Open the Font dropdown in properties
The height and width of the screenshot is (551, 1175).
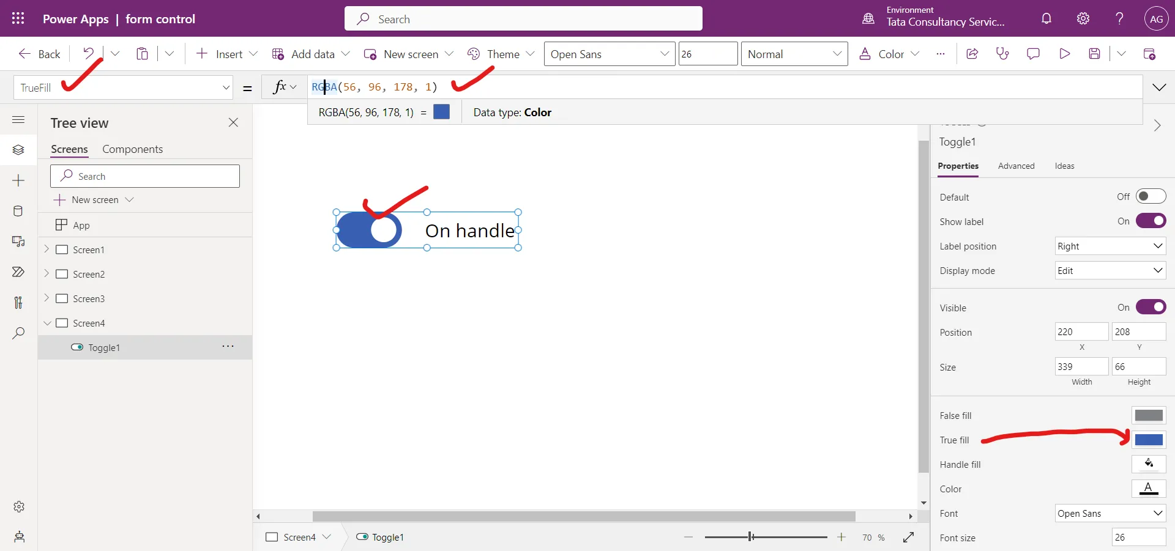pos(1110,513)
